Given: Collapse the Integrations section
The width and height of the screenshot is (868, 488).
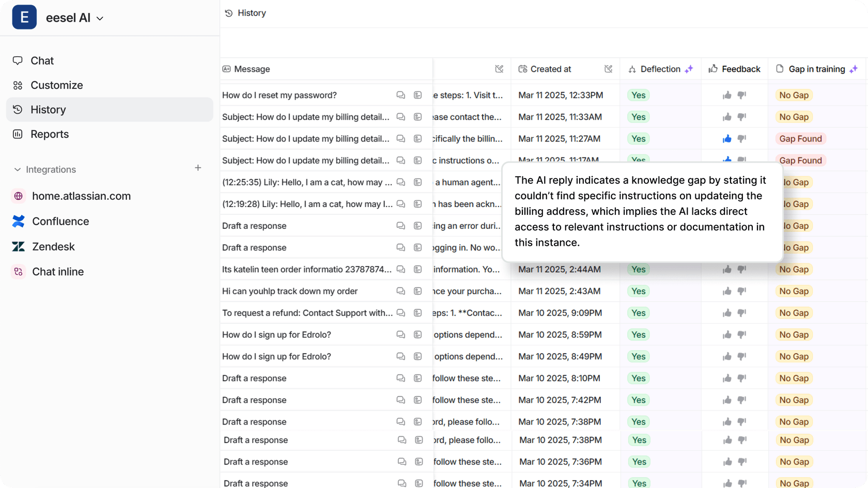Looking at the screenshot, I should [x=18, y=169].
